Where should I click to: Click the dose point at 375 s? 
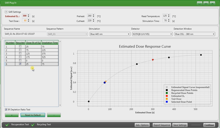tap(169, 57)
